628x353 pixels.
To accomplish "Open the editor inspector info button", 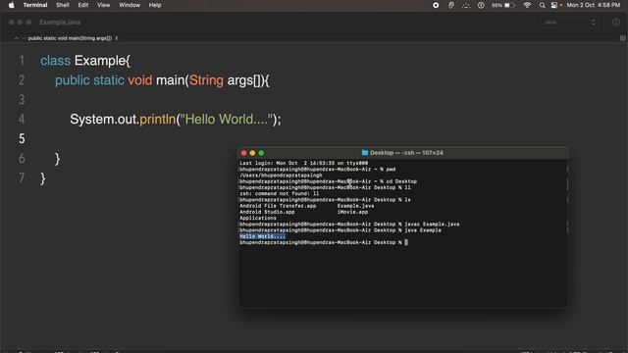I will click(616, 23).
